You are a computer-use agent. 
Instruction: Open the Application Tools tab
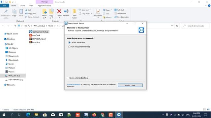coord(45,6)
